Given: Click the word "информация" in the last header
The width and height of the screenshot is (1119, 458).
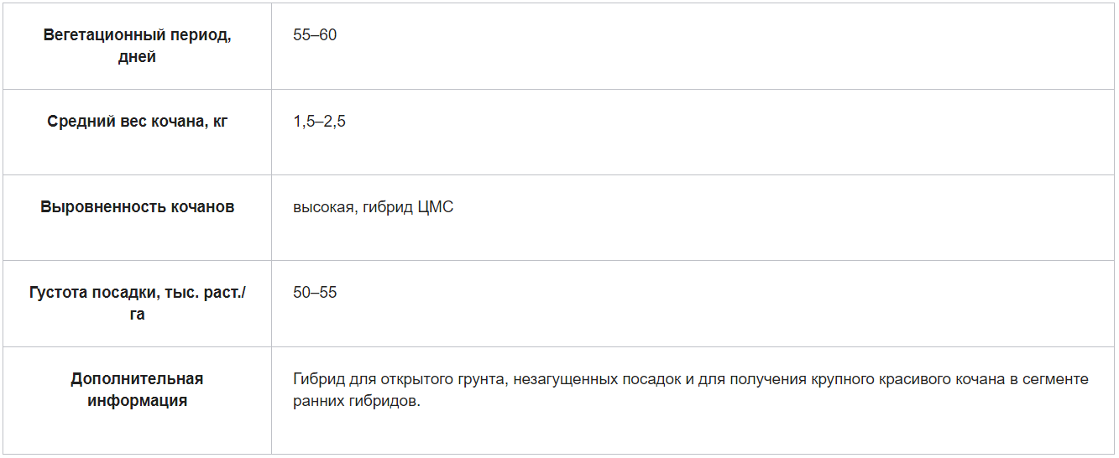Looking at the screenshot, I should tap(137, 400).
